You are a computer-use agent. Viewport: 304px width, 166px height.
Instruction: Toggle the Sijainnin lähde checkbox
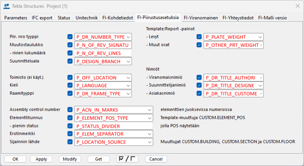(70, 142)
